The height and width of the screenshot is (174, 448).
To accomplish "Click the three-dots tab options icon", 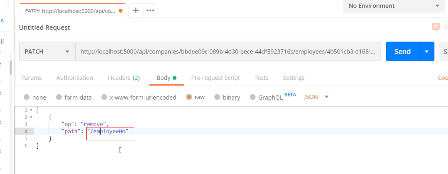I will pos(150,11).
